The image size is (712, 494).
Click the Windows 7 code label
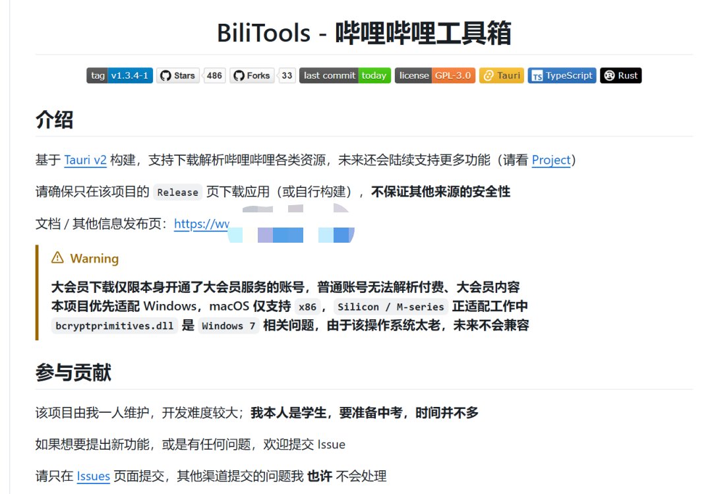(x=228, y=326)
